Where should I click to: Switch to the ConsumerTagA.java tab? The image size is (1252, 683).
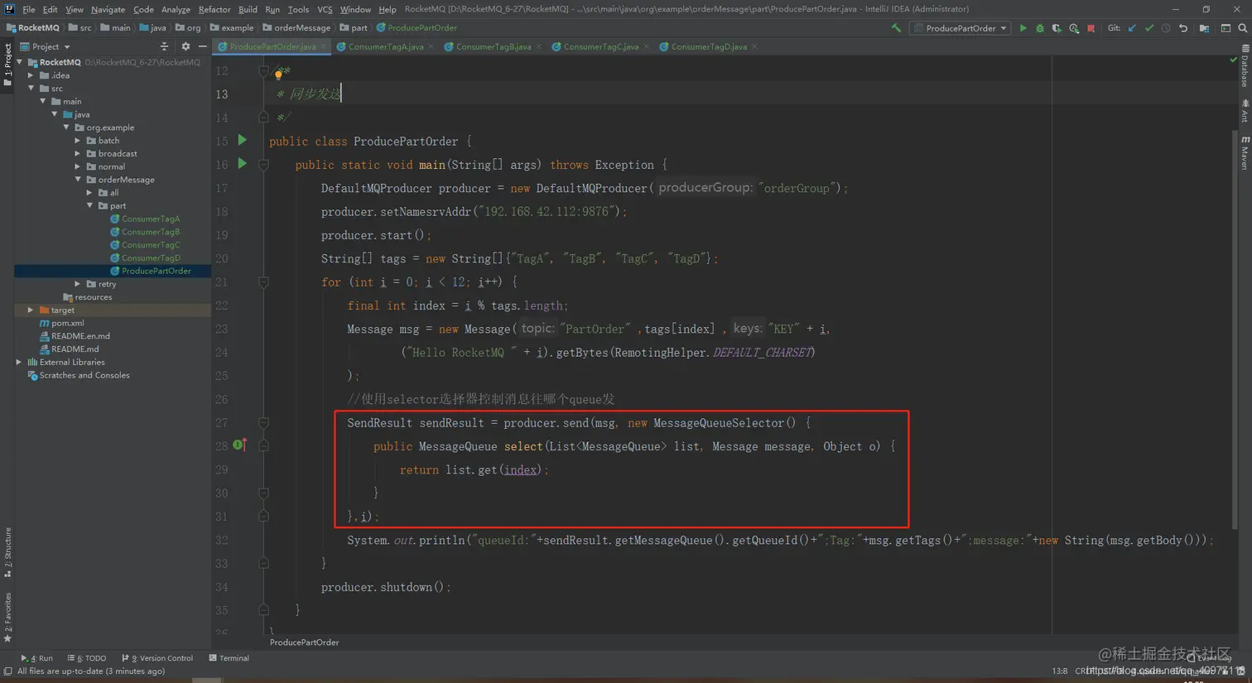tap(385, 47)
